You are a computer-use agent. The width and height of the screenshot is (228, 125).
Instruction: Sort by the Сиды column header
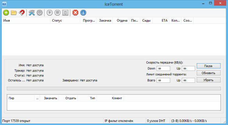tap(146, 20)
